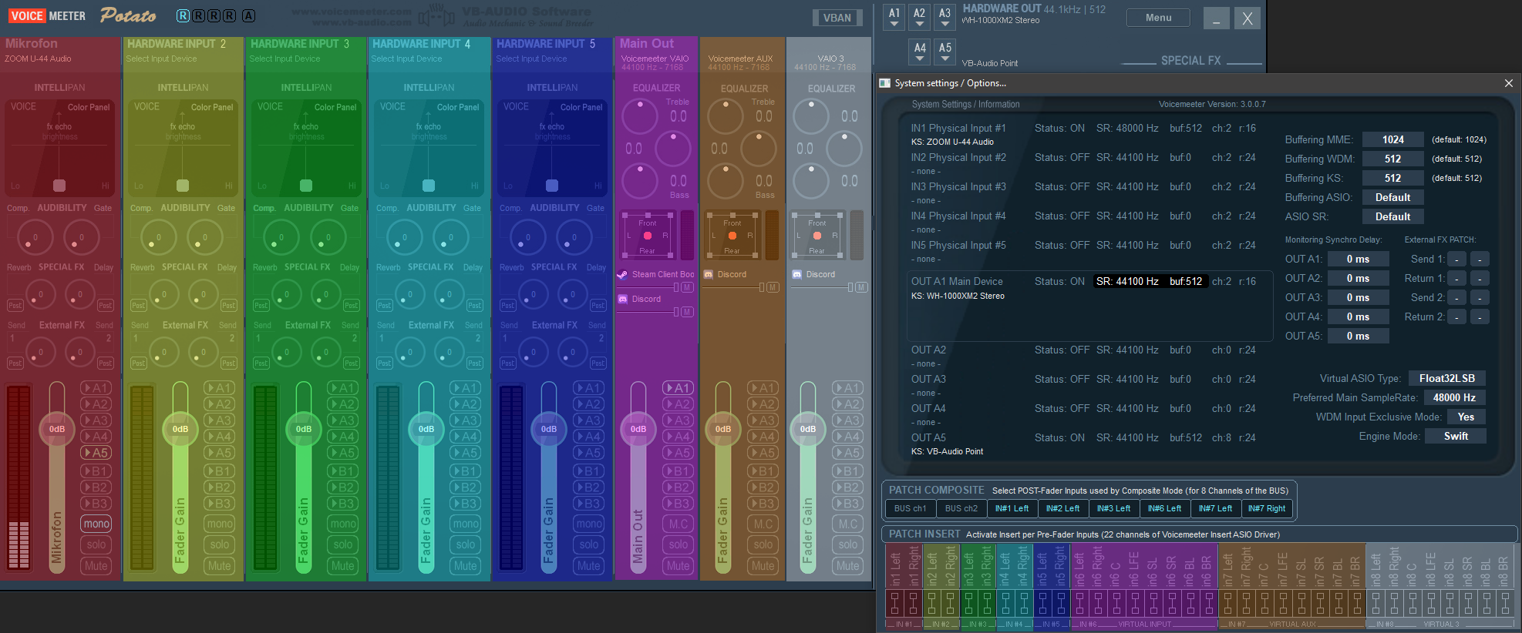Activate the in7 Left patch insert icon
This screenshot has height=633, width=1522.
click(1227, 603)
